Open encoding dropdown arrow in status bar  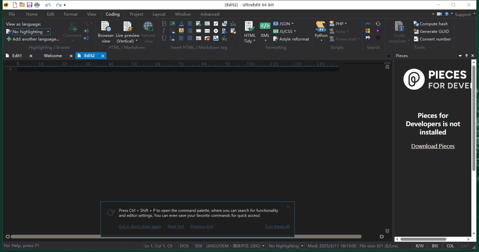263,246
